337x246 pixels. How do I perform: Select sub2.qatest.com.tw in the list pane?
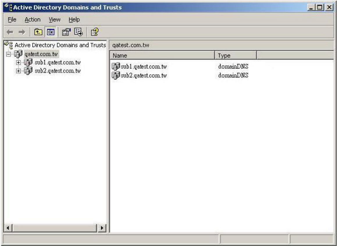coord(144,75)
